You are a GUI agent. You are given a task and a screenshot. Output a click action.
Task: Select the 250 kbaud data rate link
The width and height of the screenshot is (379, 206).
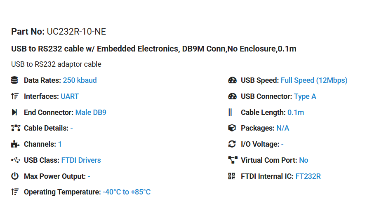tap(80, 80)
